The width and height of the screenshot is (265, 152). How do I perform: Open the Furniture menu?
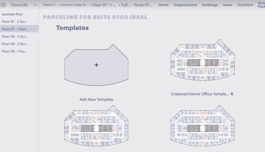[245, 5]
